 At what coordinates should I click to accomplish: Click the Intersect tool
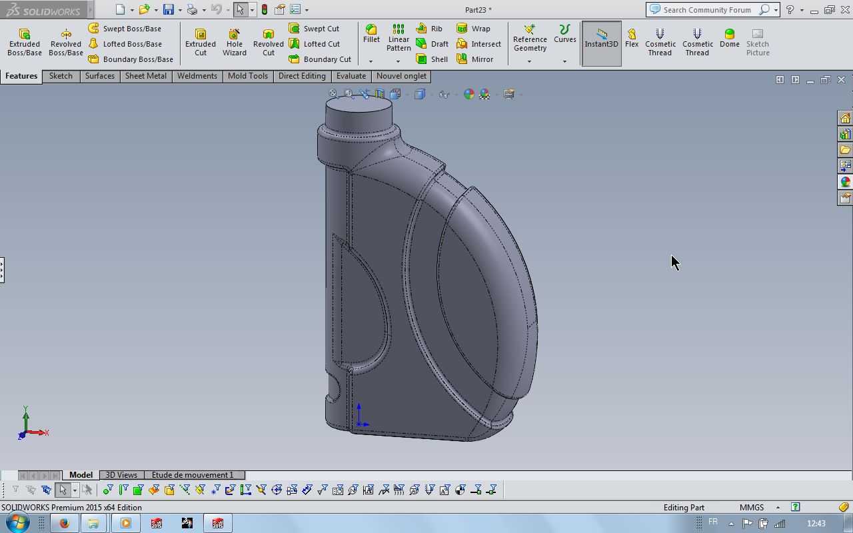[x=478, y=44]
